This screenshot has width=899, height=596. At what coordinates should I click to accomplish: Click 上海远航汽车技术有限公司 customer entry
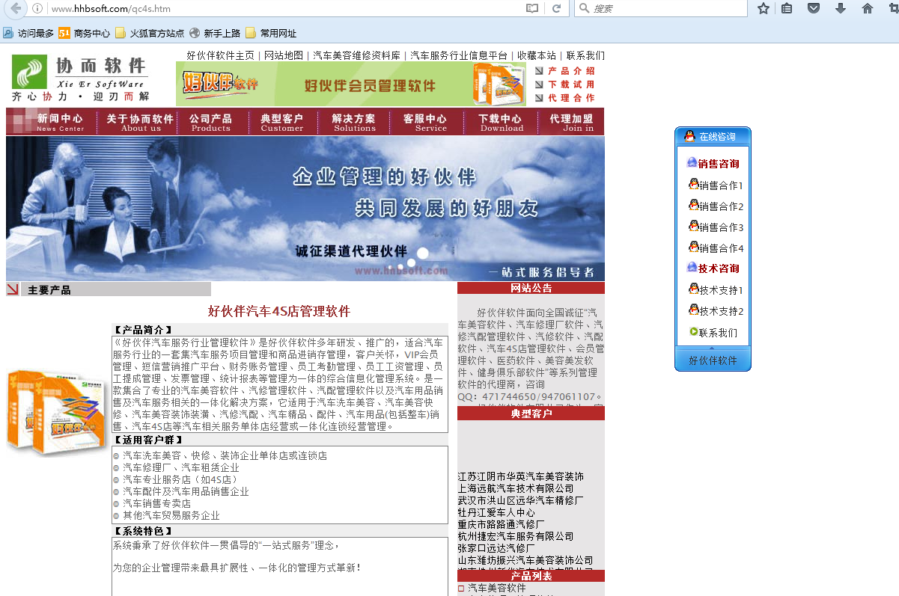pos(516,488)
